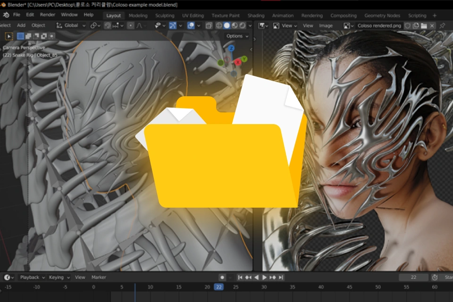
Task: Unlink image with X icon
Action: pos(432,26)
